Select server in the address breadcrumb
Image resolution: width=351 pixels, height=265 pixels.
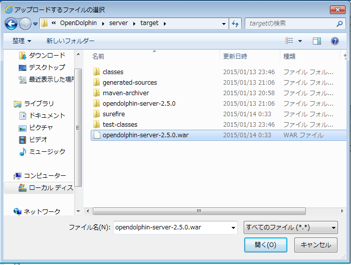pos(118,23)
